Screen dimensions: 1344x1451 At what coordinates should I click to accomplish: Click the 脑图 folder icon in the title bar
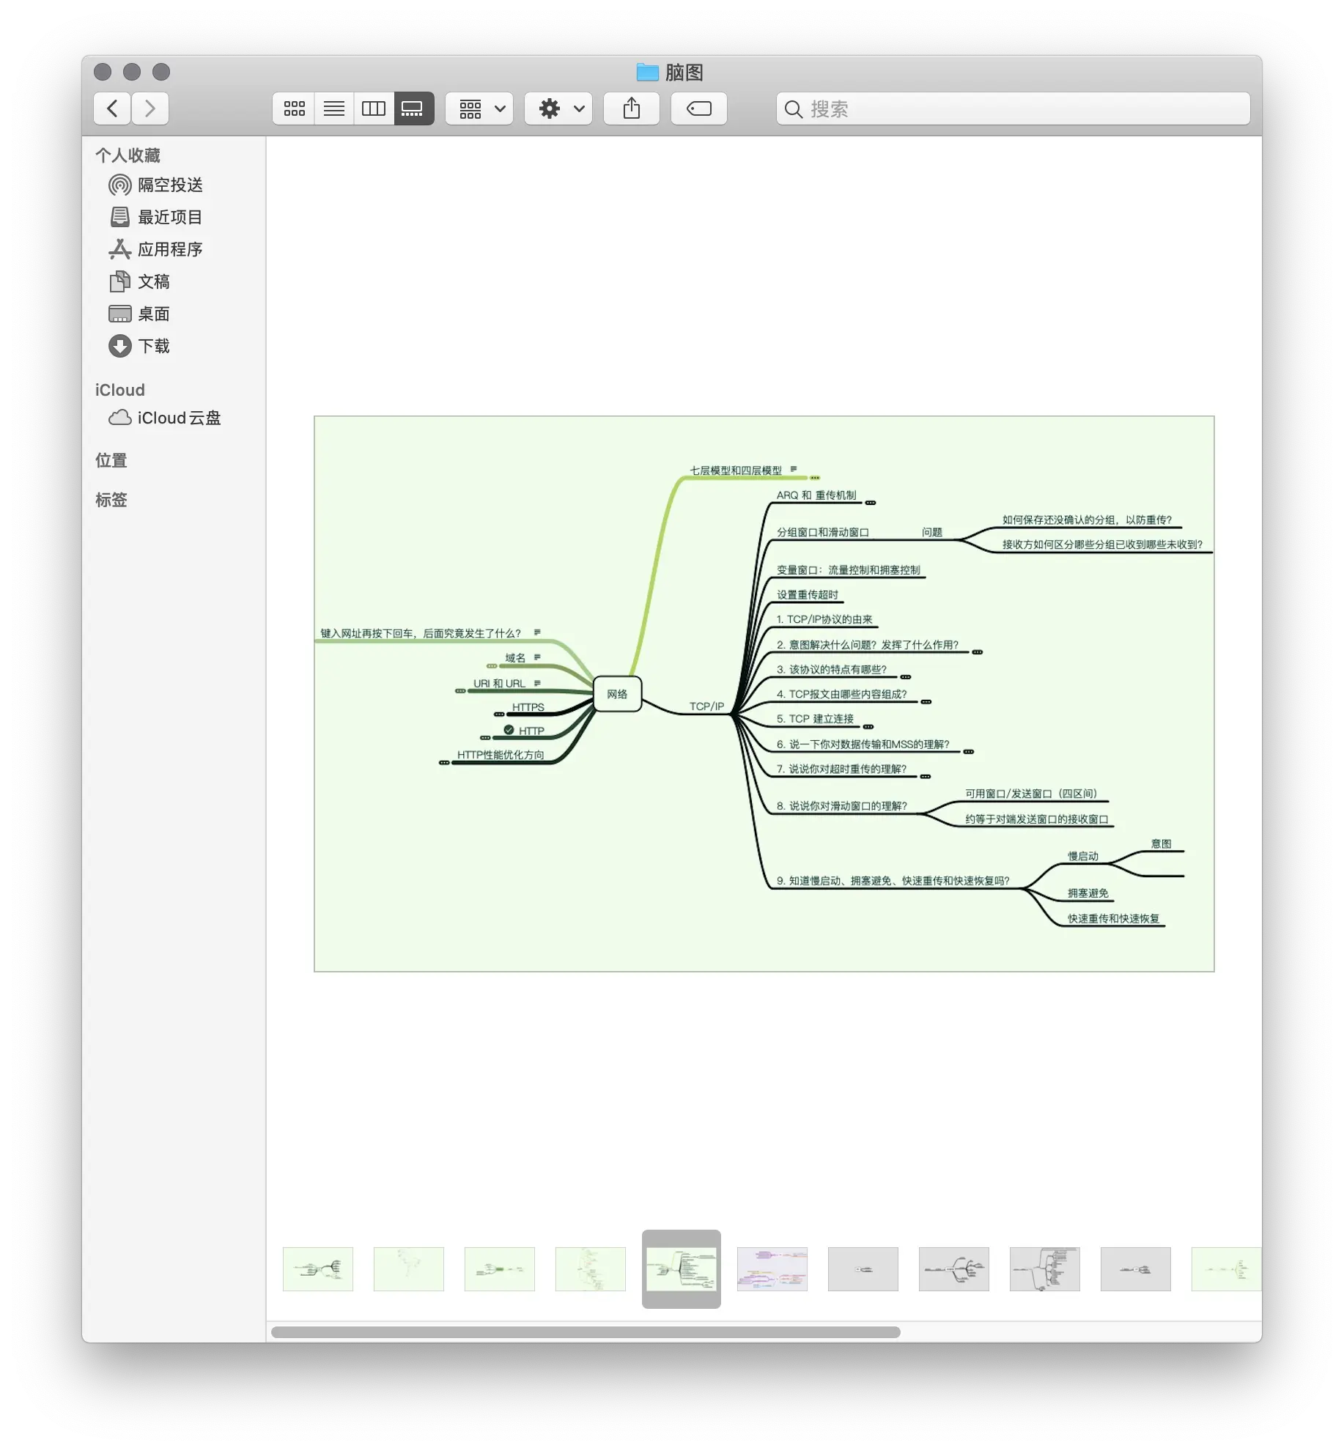pyautogui.click(x=647, y=72)
